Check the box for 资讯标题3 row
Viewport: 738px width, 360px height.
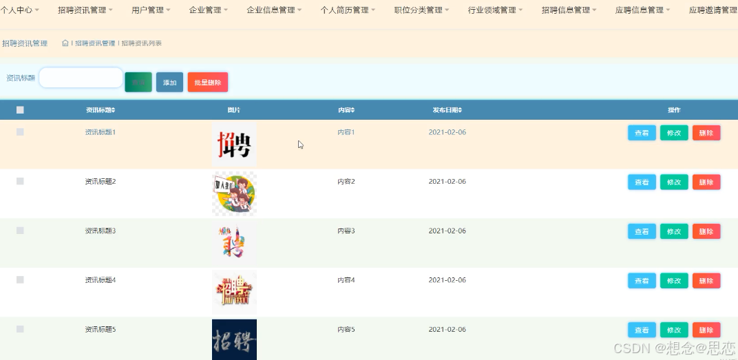coord(20,230)
